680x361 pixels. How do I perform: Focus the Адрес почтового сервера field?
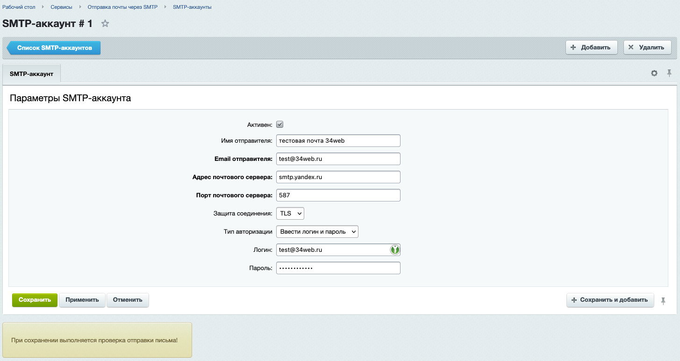338,177
